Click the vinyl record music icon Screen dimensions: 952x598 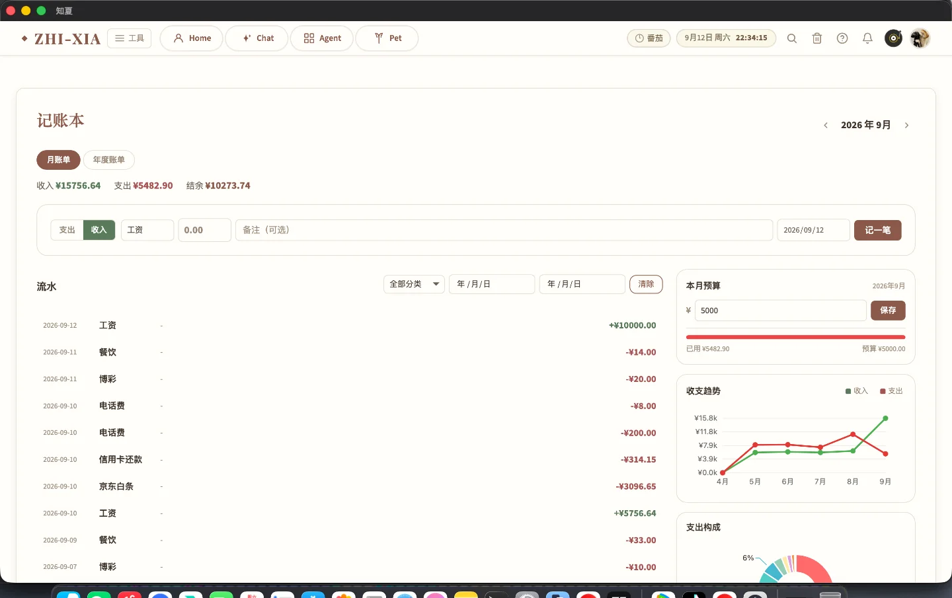[893, 38]
